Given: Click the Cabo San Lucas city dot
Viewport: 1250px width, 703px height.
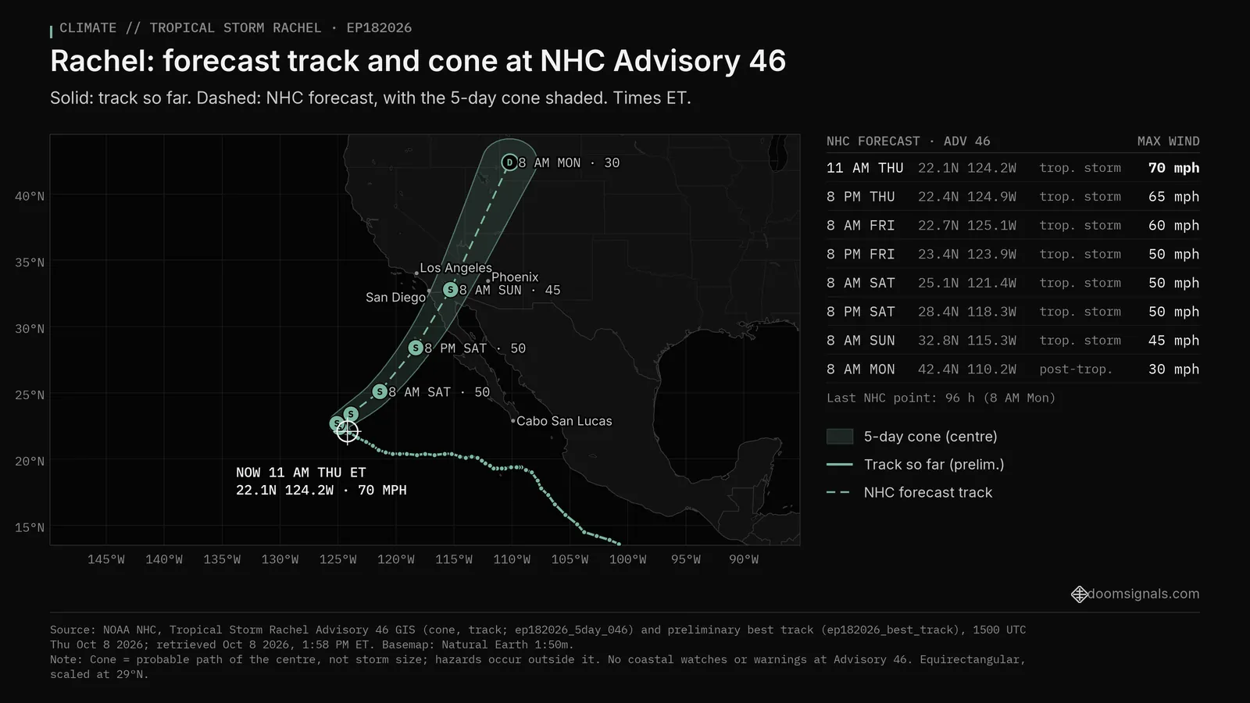Looking at the screenshot, I should coord(512,421).
